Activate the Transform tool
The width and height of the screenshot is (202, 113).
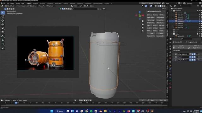pos(3,32)
